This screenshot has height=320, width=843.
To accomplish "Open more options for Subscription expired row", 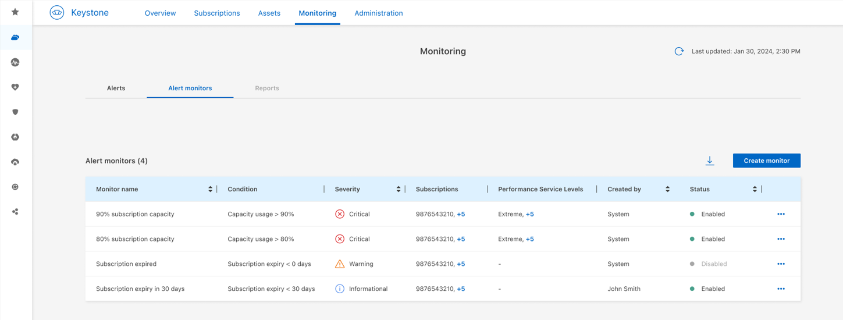I will click(781, 264).
